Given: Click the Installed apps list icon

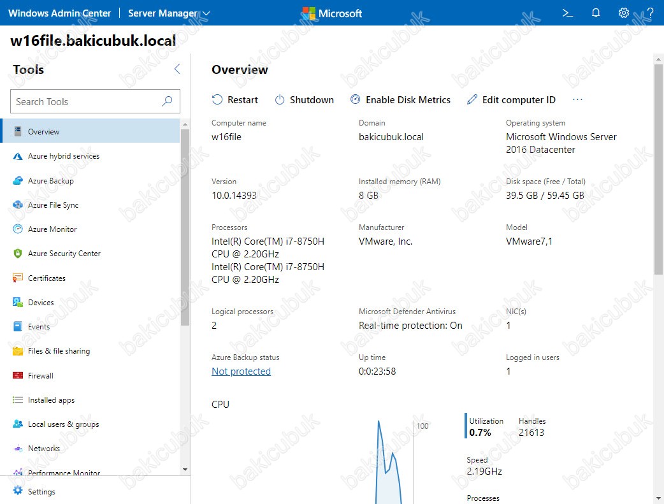Looking at the screenshot, I should (18, 400).
